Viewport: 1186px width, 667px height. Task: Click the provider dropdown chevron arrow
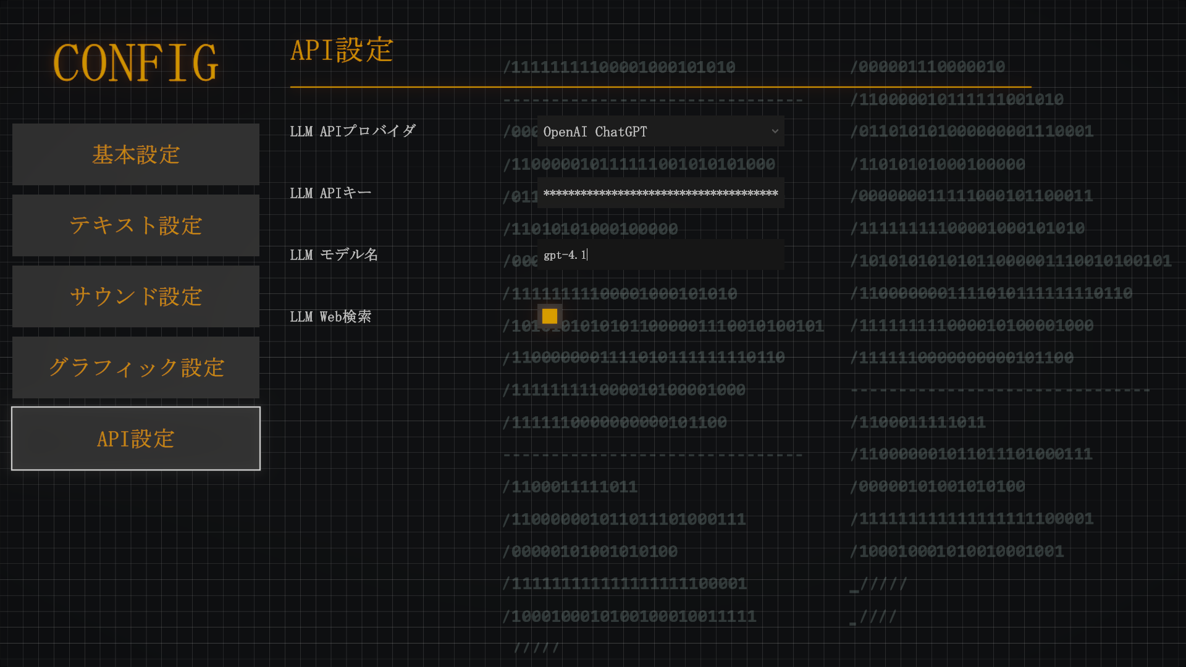click(x=775, y=131)
